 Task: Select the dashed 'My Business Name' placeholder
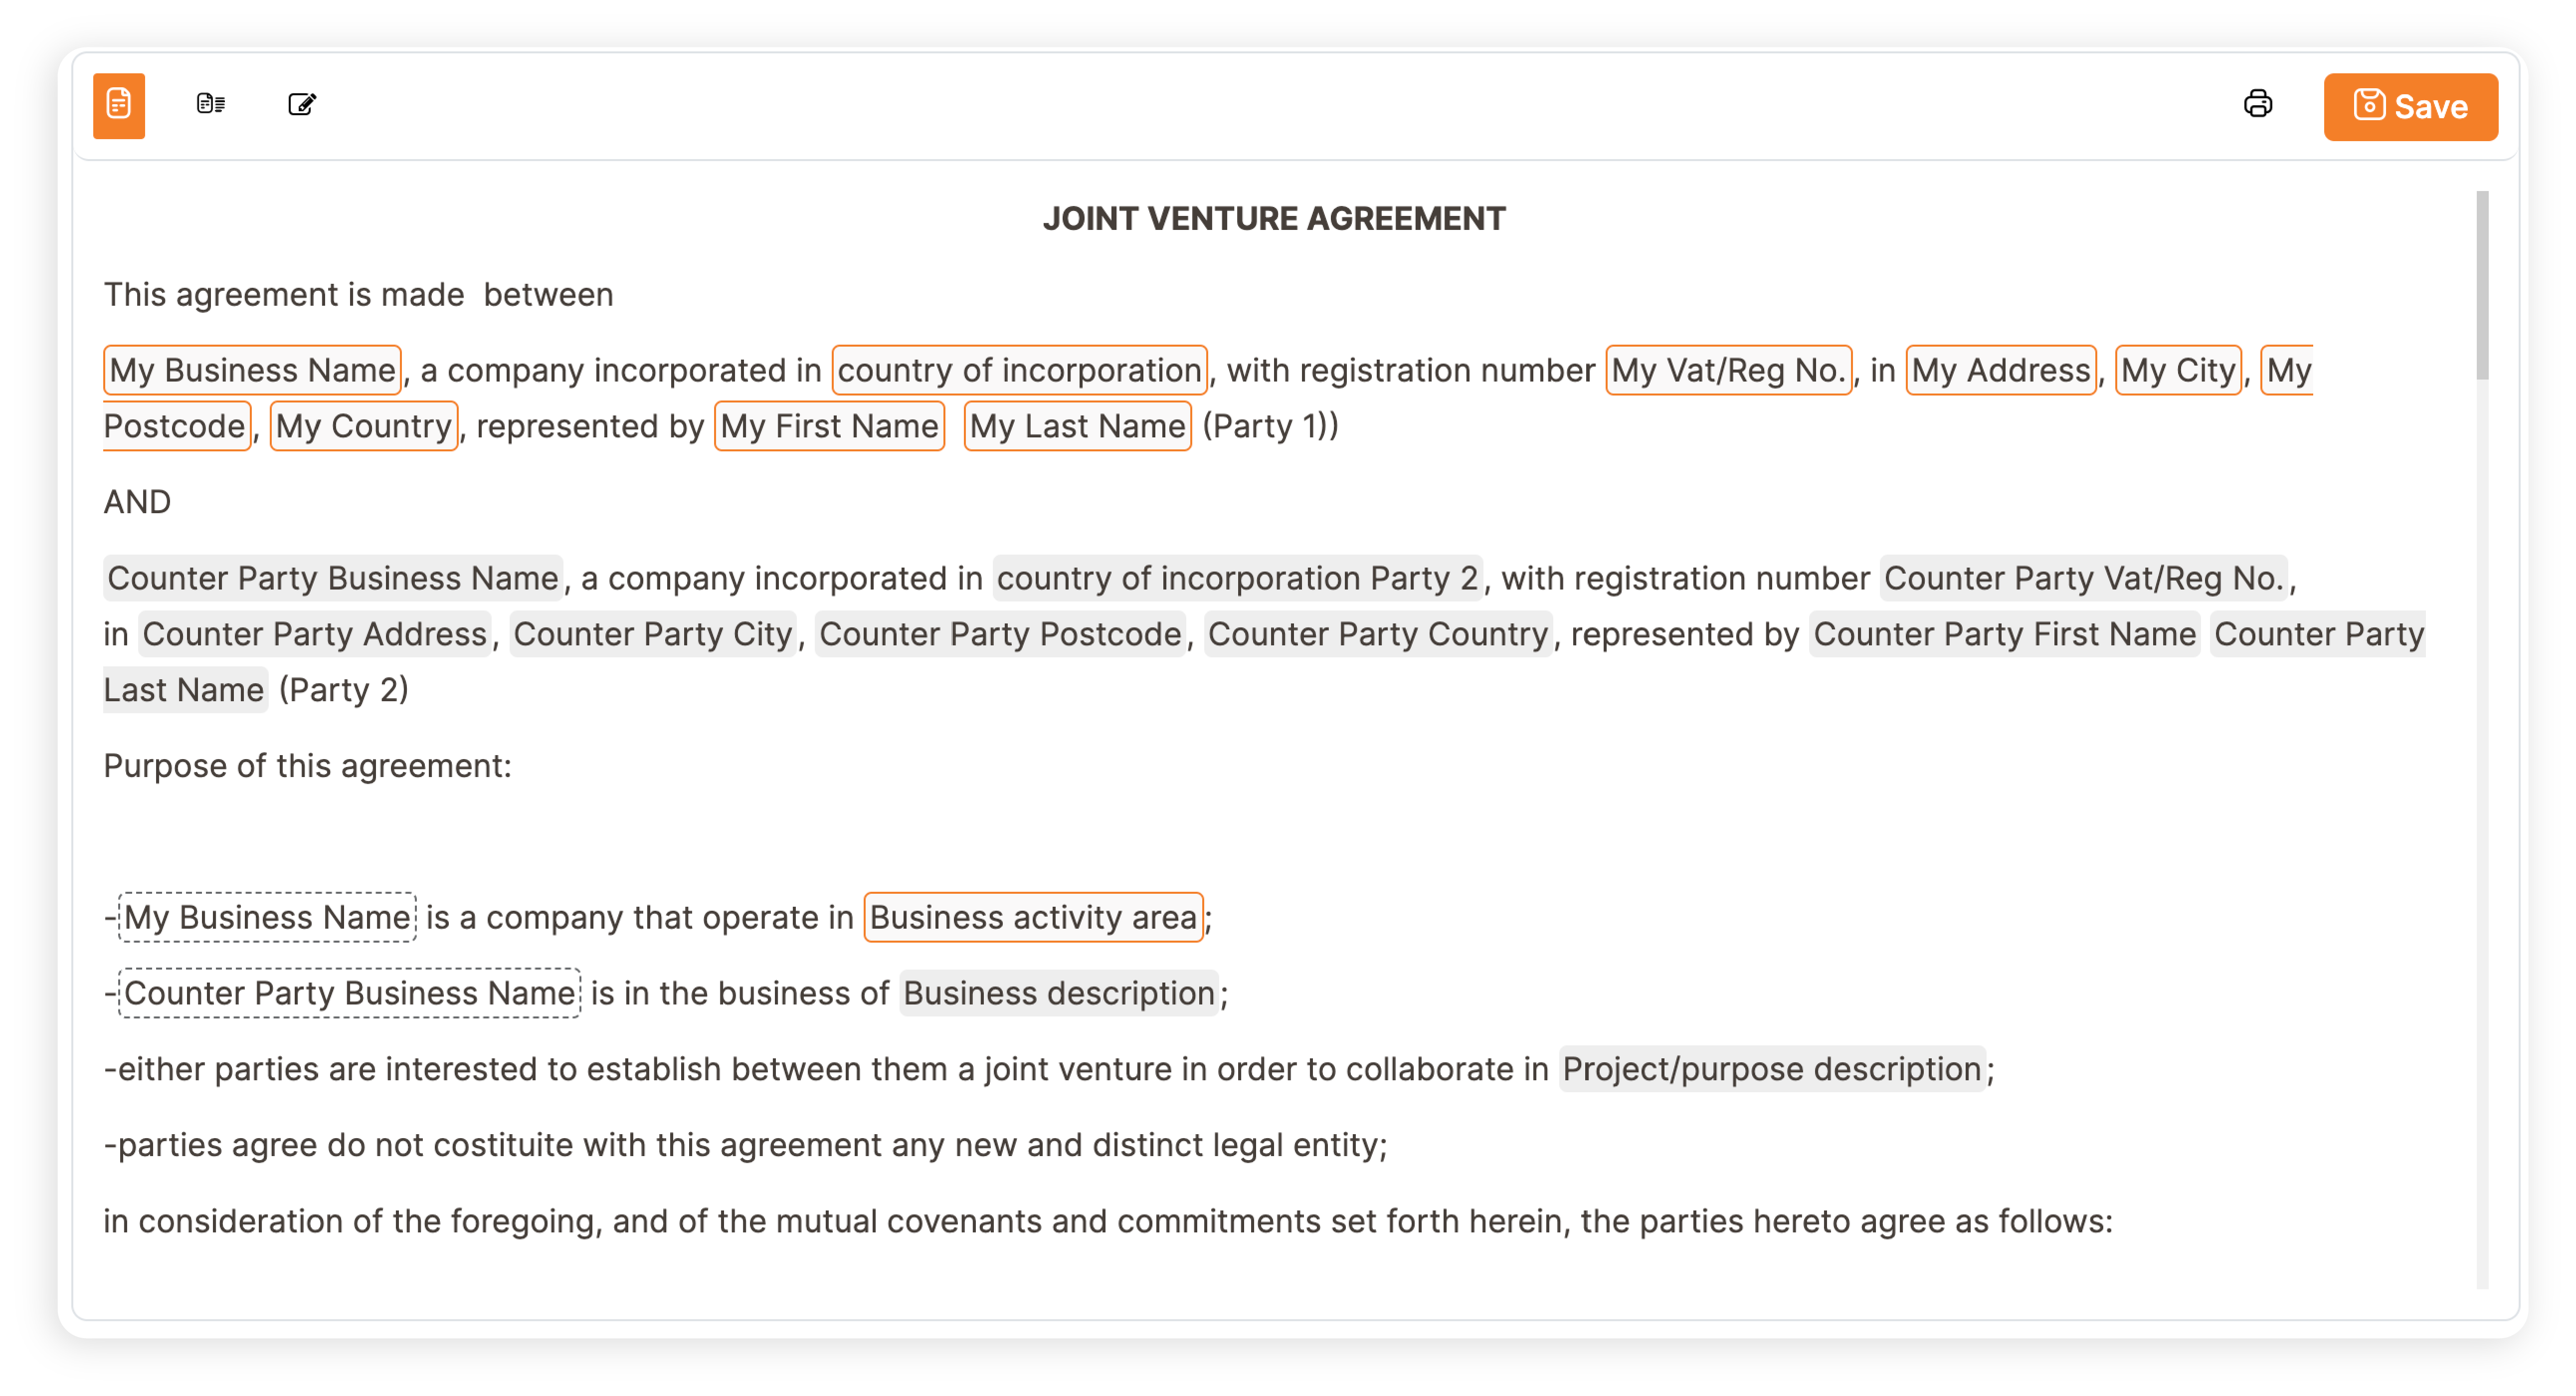pos(267,917)
